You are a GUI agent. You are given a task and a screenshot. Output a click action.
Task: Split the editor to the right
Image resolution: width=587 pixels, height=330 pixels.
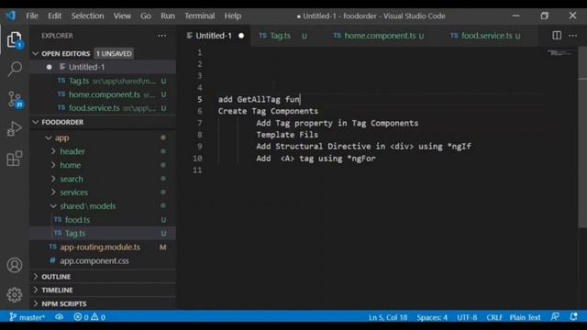(x=557, y=36)
